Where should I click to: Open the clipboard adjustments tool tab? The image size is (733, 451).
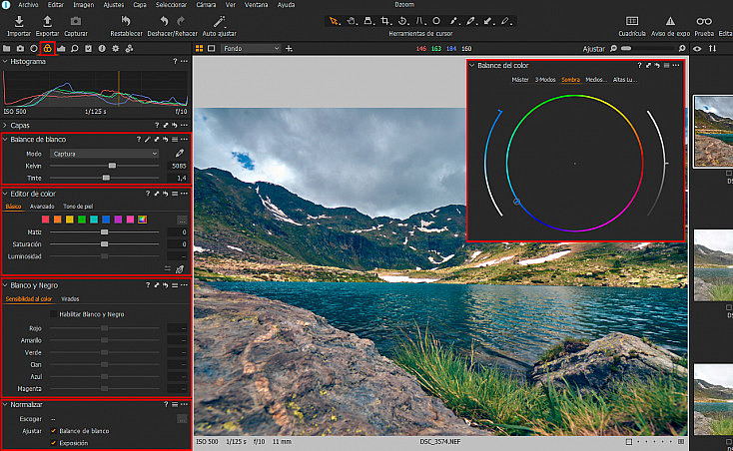[88, 49]
